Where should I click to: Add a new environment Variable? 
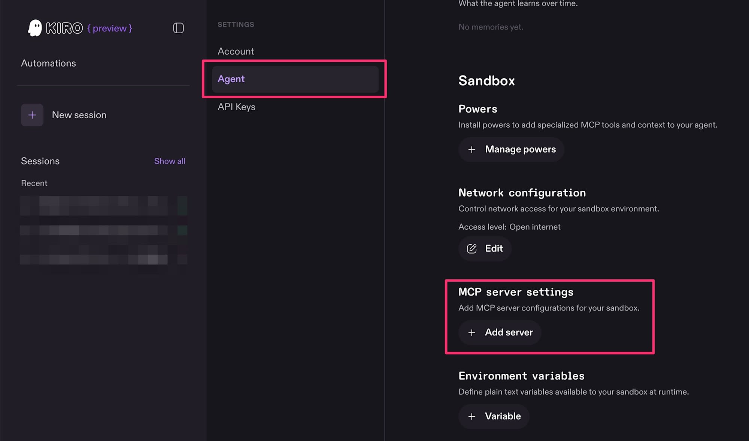pos(494,416)
